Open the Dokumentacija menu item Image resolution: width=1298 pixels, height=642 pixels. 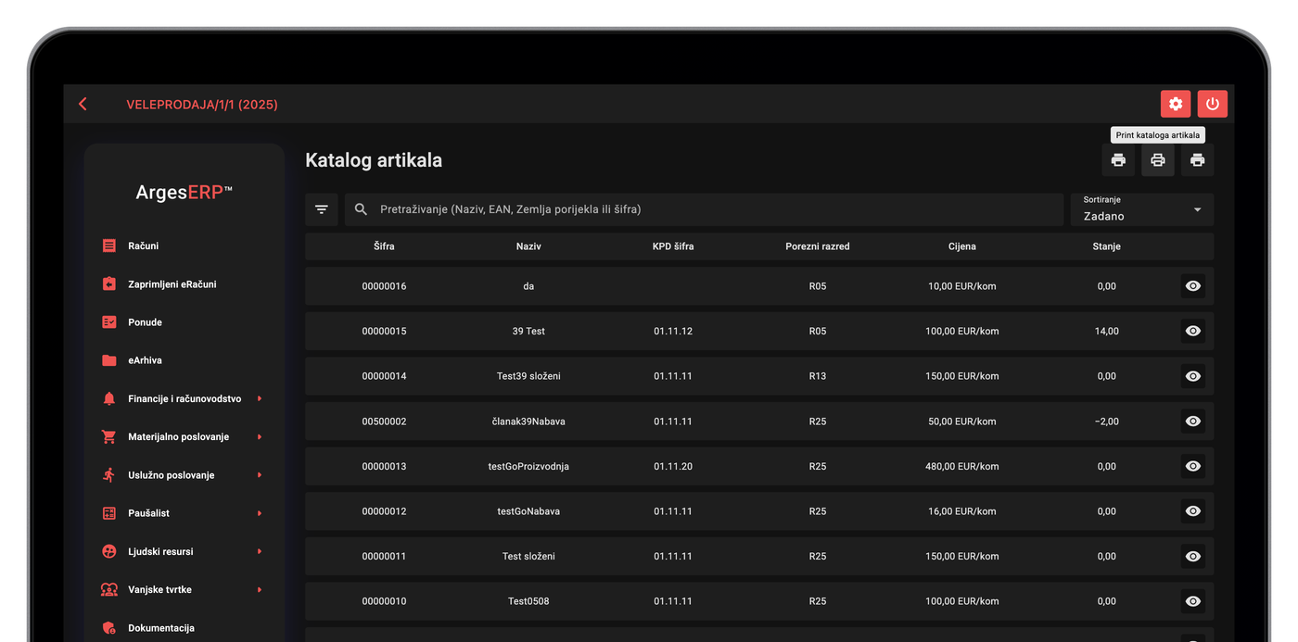coord(161,628)
